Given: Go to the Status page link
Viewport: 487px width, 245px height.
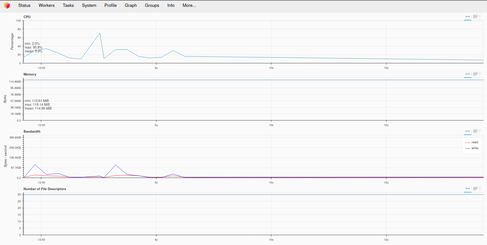Looking at the screenshot, I should 24,5.
